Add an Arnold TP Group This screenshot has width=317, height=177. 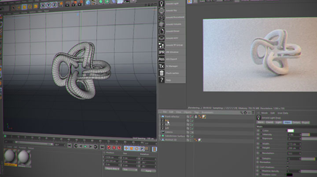172,45
